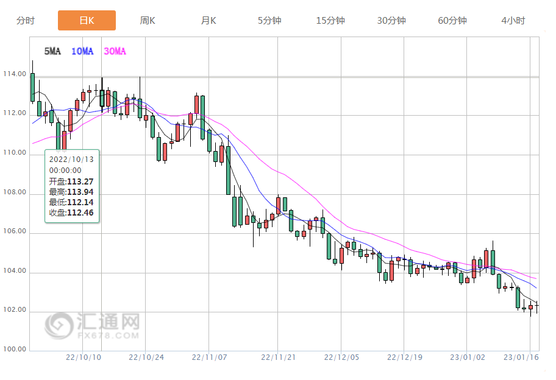The height and width of the screenshot is (380, 556).
Task: Click the 22/11/07 date axis label
Action: [209, 357]
